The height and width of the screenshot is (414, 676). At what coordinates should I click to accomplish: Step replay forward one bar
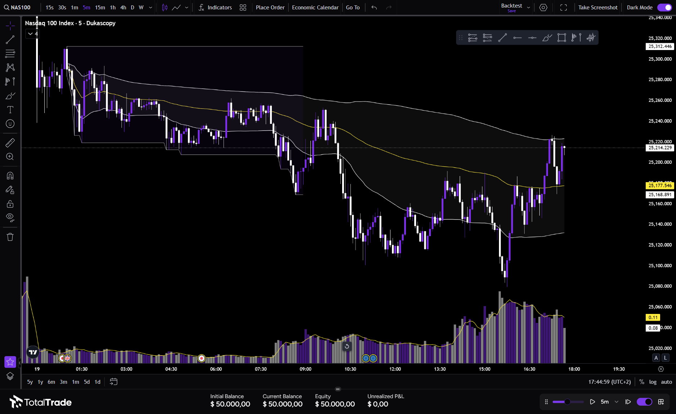click(628, 402)
